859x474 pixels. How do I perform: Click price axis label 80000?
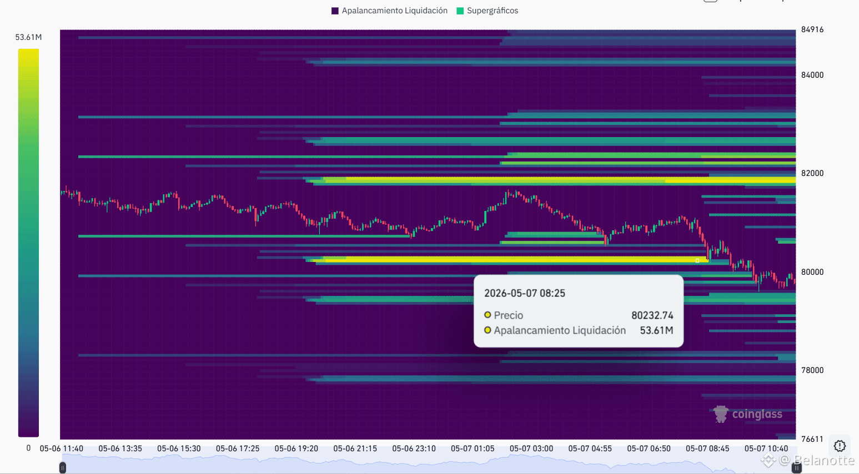click(x=812, y=272)
